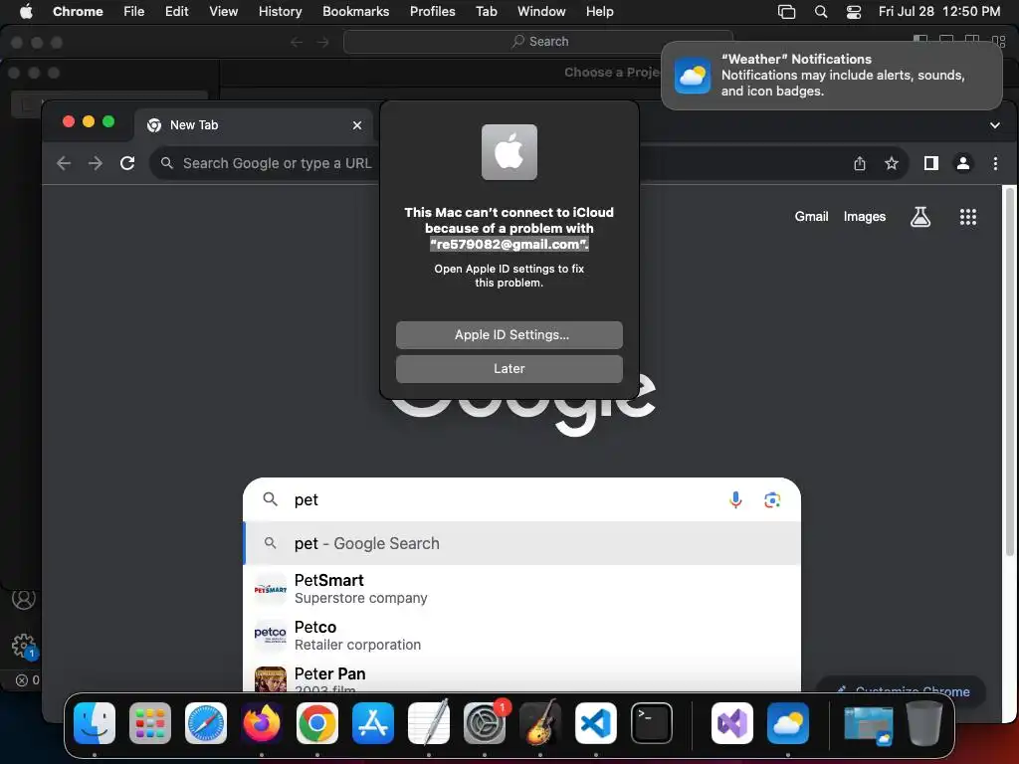
Task: Open the Edit menu
Action: coord(176,12)
